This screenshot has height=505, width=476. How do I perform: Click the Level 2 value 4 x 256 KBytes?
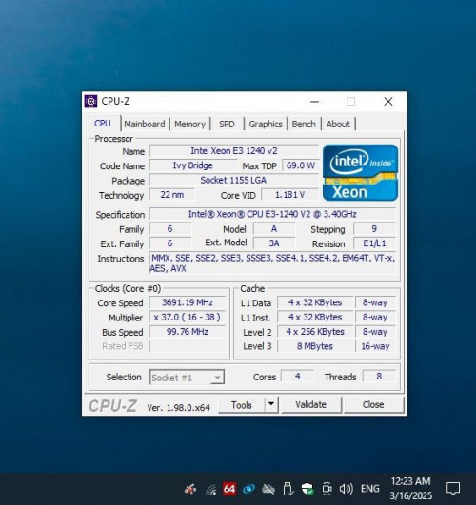click(315, 331)
